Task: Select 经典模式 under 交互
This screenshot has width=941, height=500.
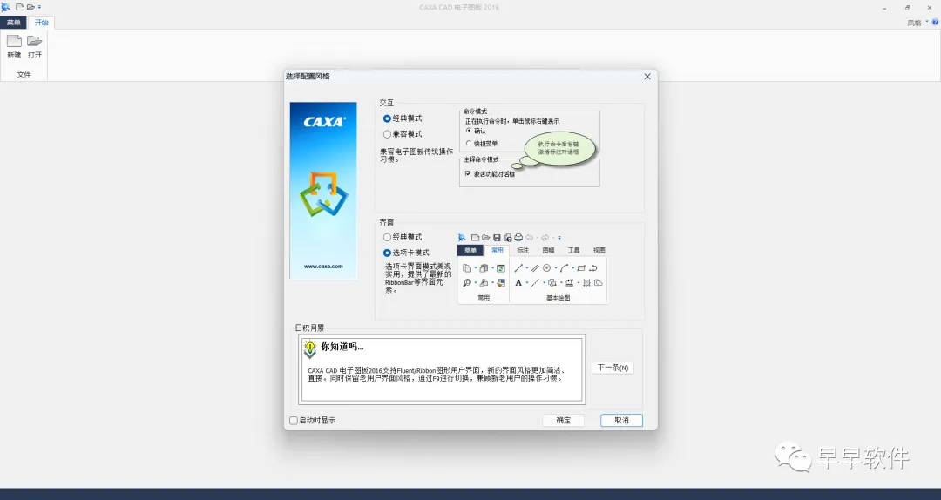Action: 403,118
